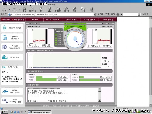The width and height of the screenshot is (152, 114).
Task: Open the SLA Solution menu tab
Action: [x=108, y=19]
